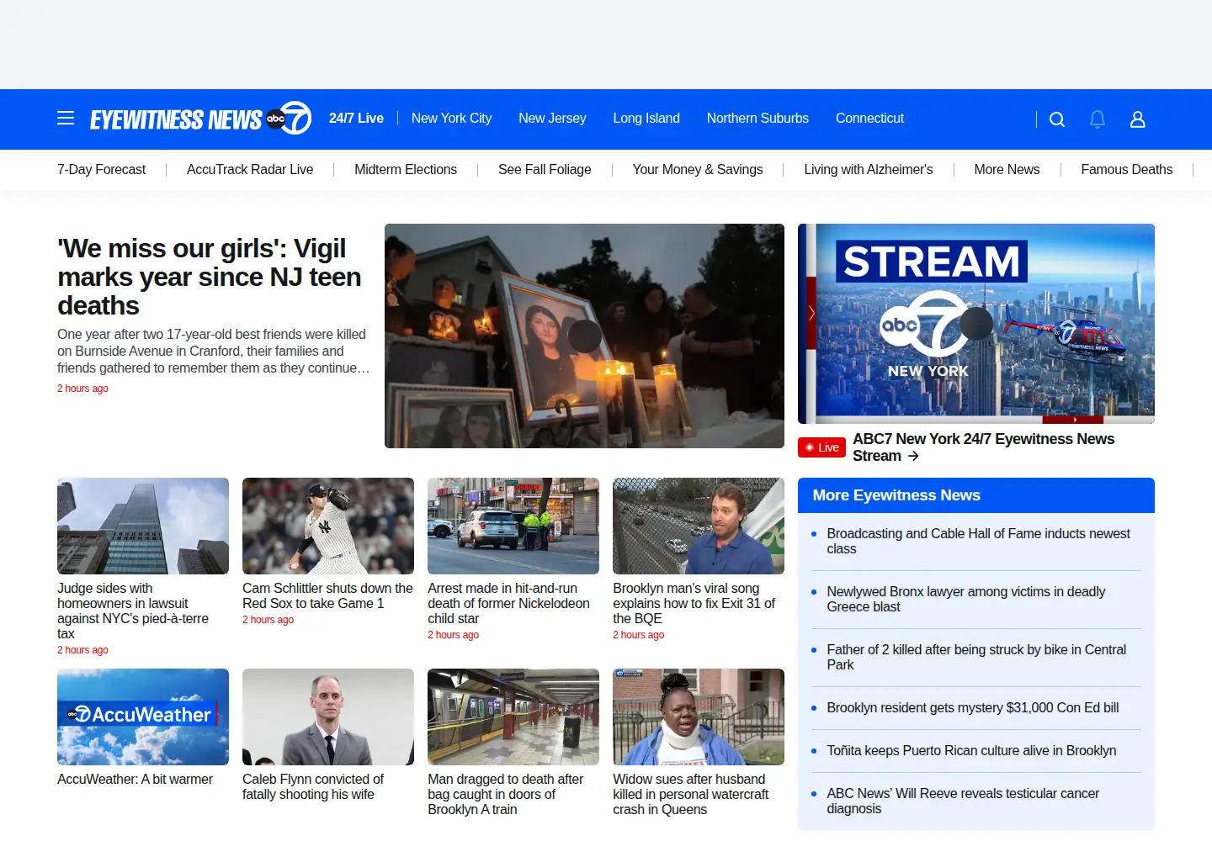Select Connecticut nav item
This screenshot has width=1212, height=841.
tap(869, 119)
